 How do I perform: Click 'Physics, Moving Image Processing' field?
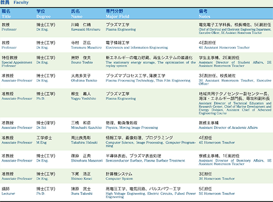tap(132, 127)
